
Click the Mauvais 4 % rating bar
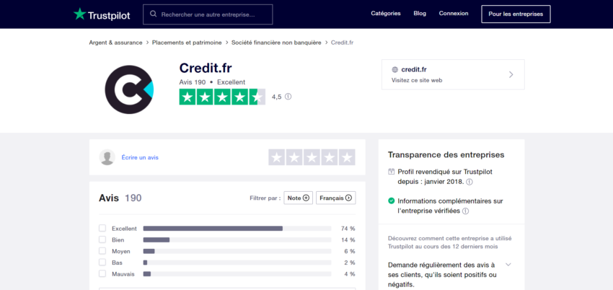coord(237,273)
